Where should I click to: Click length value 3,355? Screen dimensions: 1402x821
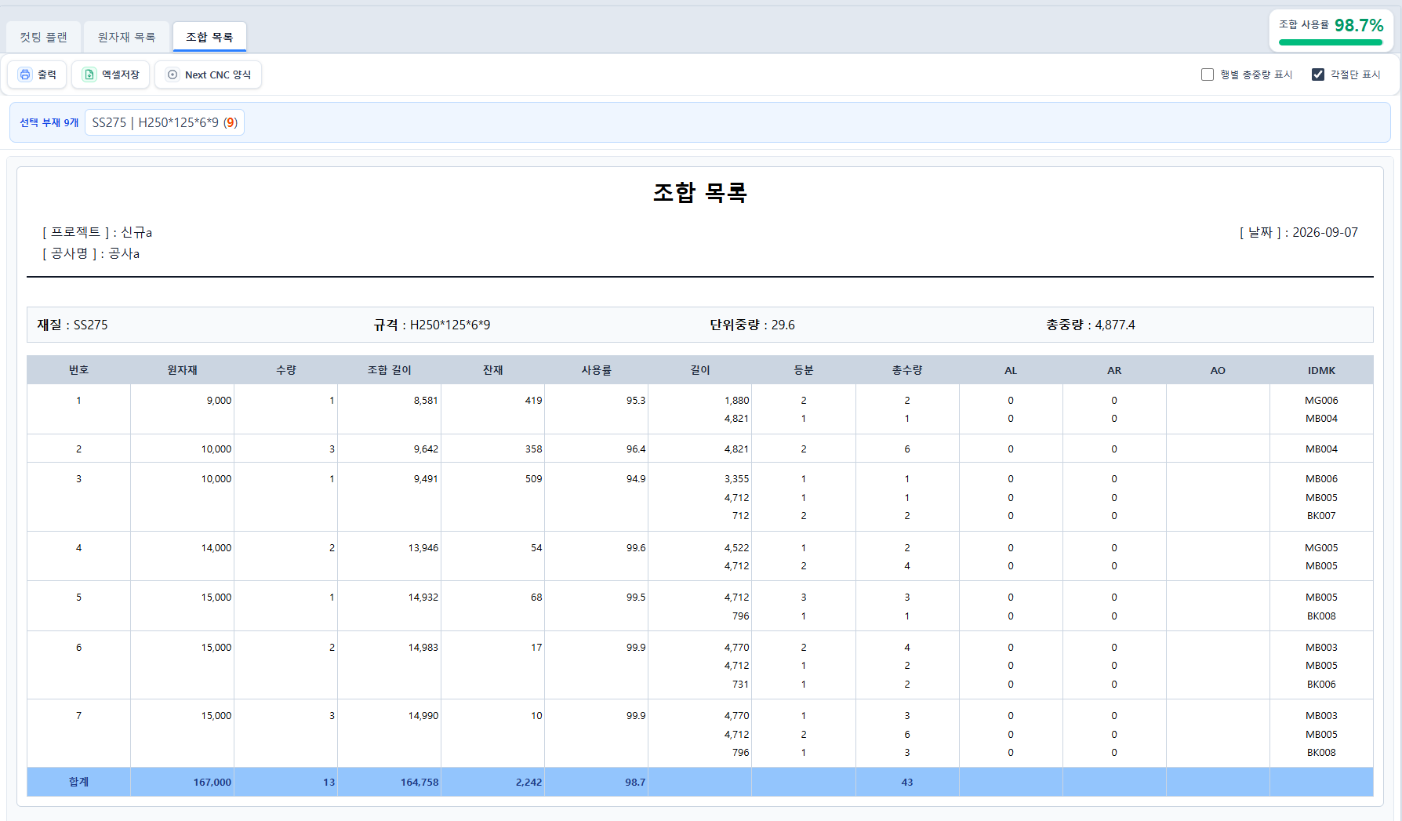coord(737,478)
